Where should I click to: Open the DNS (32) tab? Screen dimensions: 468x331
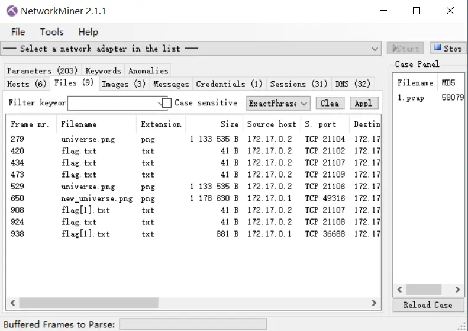353,84
